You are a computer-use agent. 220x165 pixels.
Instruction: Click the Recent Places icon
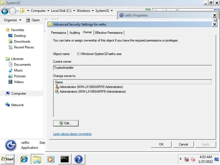[x=10, y=47]
